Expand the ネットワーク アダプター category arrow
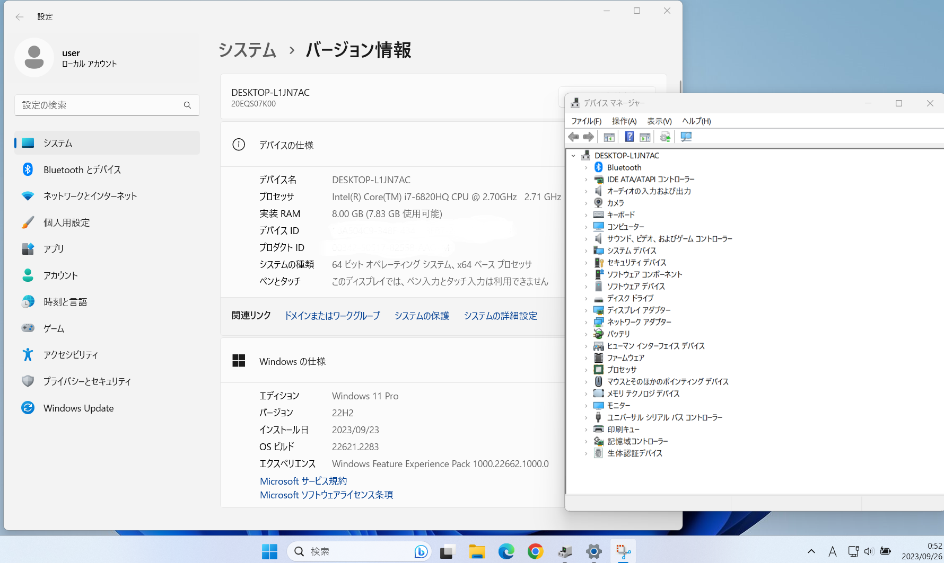 tap(586, 323)
